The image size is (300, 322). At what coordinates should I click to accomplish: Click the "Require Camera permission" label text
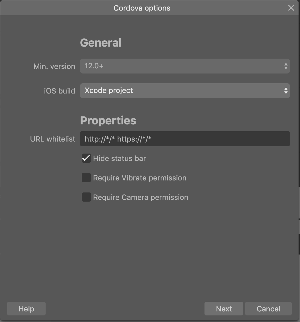click(x=141, y=197)
